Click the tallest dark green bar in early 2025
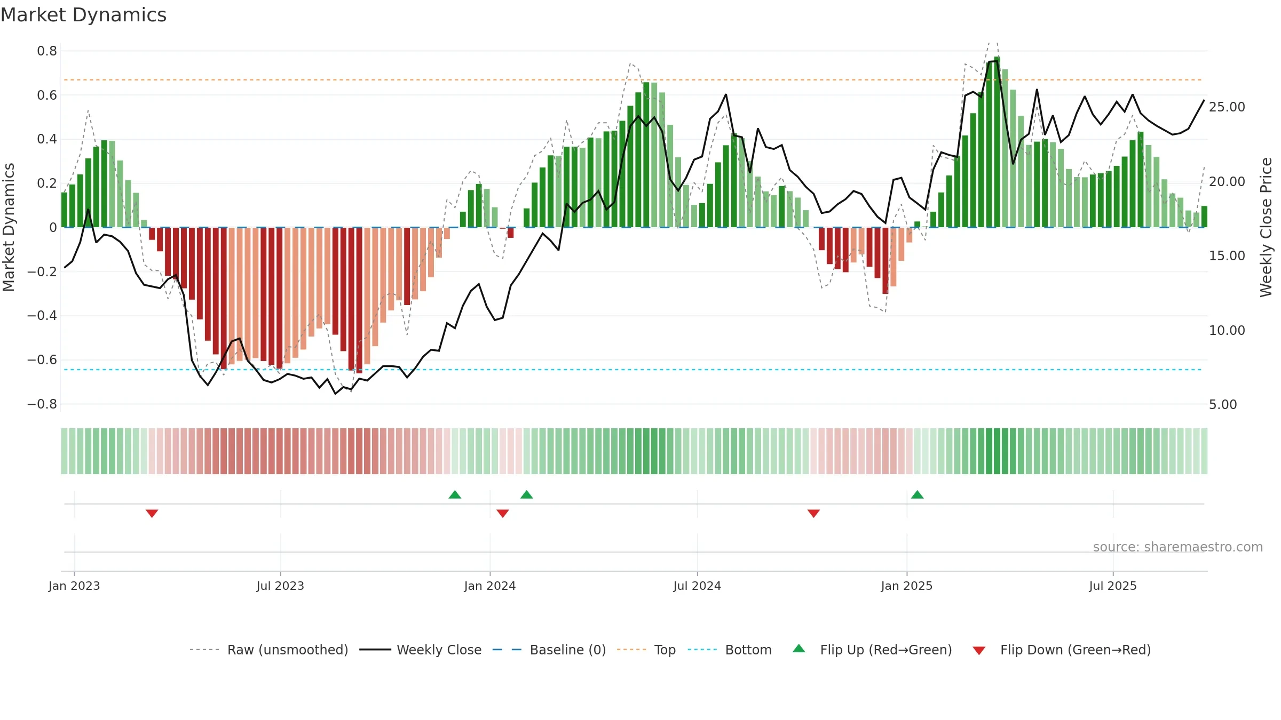 point(997,142)
